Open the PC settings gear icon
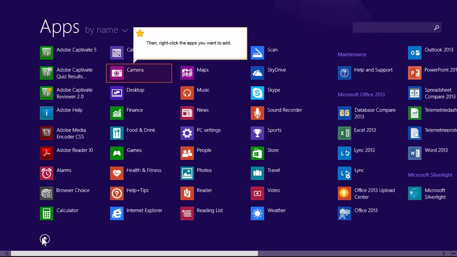Image resolution: width=457 pixels, height=257 pixels. click(187, 133)
